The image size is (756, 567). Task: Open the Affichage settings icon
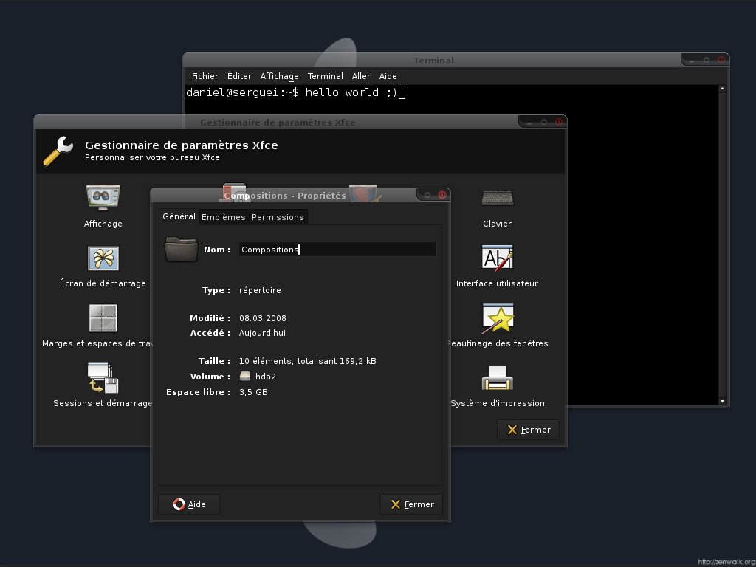(x=103, y=198)
